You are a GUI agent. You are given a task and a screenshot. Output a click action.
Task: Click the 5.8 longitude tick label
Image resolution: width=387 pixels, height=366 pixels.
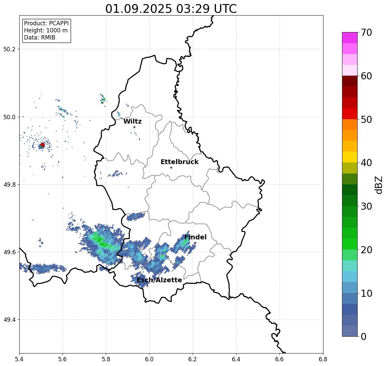[106, 359]
